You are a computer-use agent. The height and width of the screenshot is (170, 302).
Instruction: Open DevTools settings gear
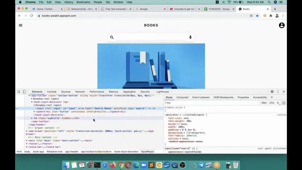272,92
